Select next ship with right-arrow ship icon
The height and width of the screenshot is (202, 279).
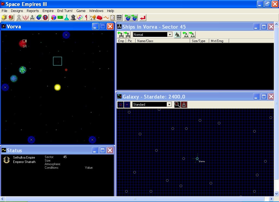click(127, 35)
